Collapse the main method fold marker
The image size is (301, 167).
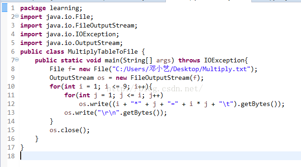(x=17, y=60)
